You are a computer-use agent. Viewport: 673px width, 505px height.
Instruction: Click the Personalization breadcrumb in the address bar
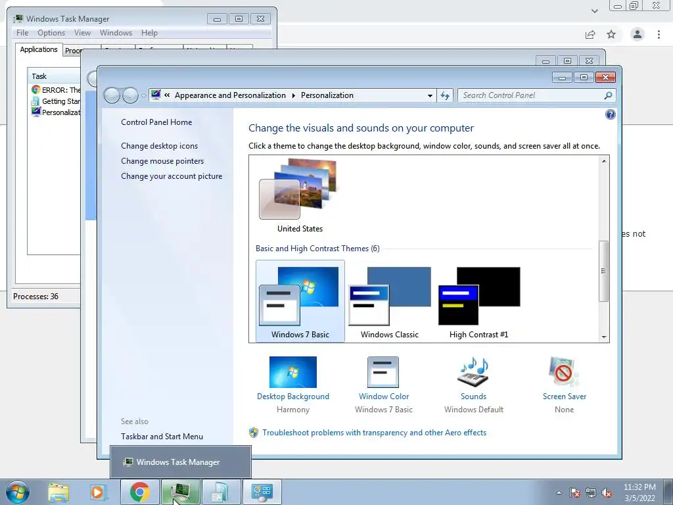click(x=327, y=95)
